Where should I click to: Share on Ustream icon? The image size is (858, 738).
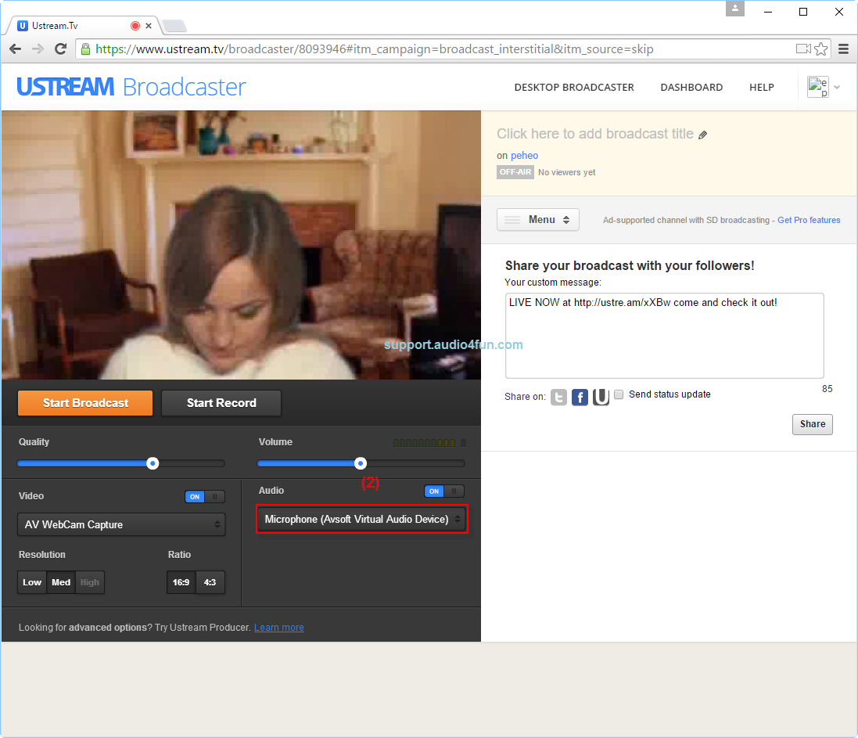coord(601,397)
